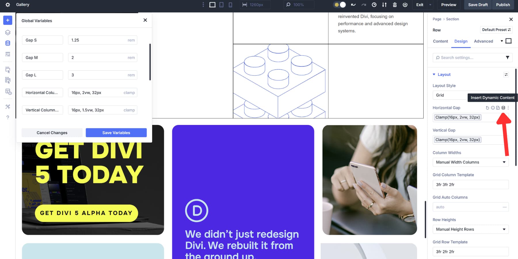518x259 pixels.
Task: Click the redo arrow in the toolbar
Action: [363, 5]
